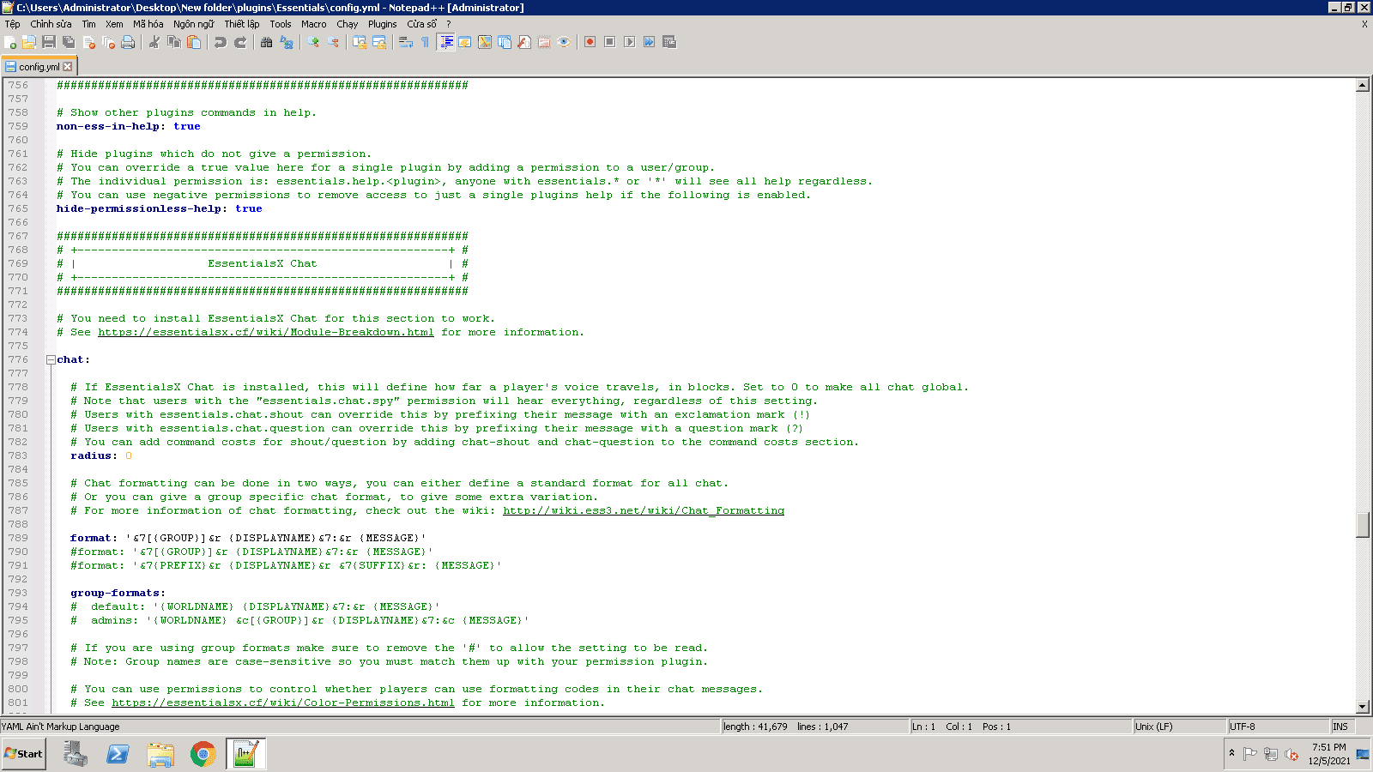Open the Color-Permissions.html wiki link
The image size is (1373, 772).
click(283, 703)
